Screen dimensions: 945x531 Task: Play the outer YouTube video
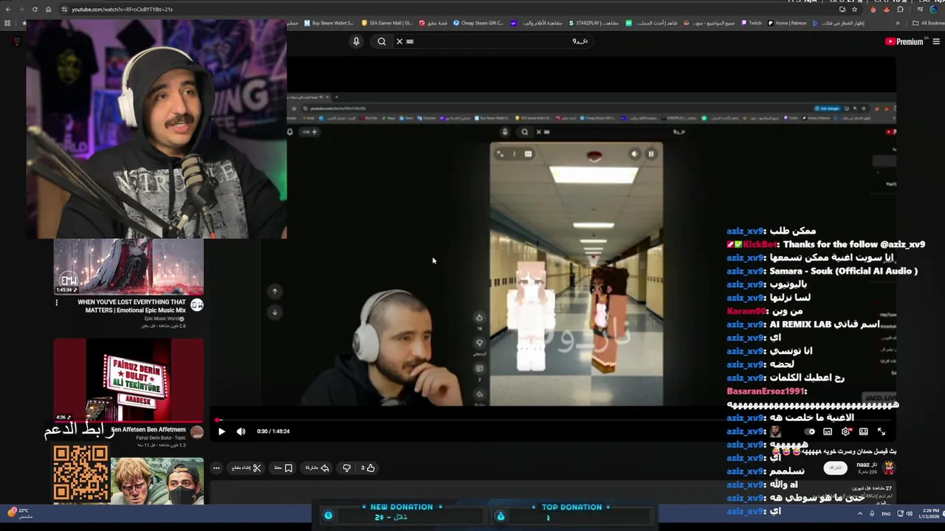click(221, 431)
